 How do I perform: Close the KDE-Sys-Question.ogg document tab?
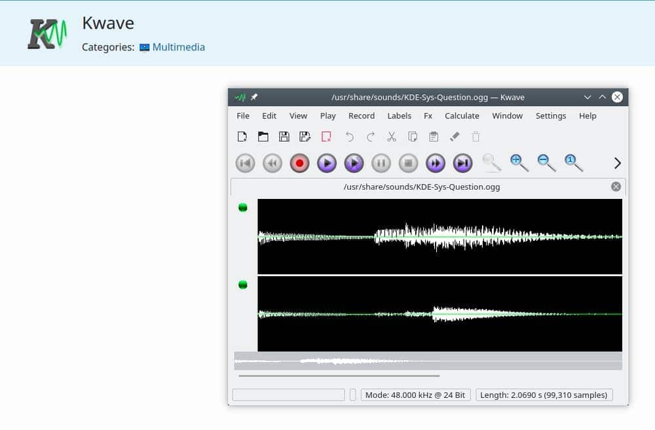pos(616,187)
